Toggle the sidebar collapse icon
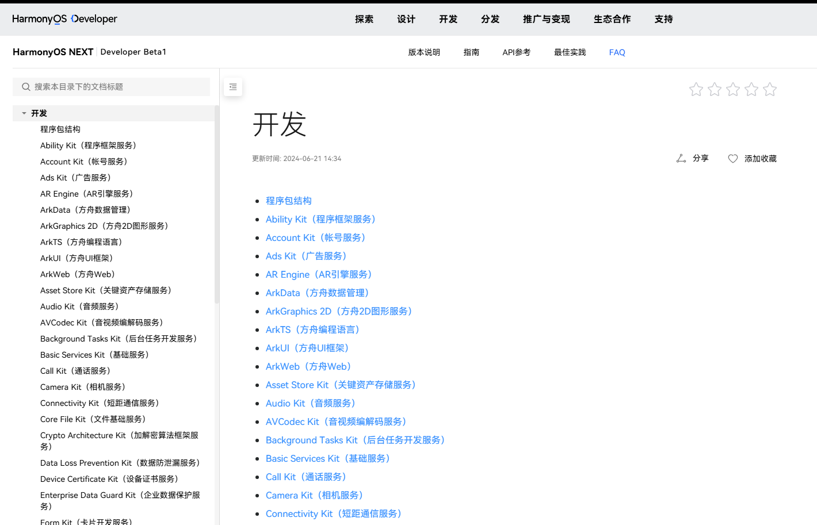This screenshot has height=525, width=817. 233,87
